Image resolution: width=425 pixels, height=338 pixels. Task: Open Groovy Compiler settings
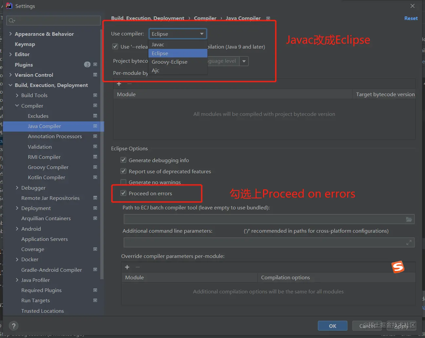click(x=48, y=167)
